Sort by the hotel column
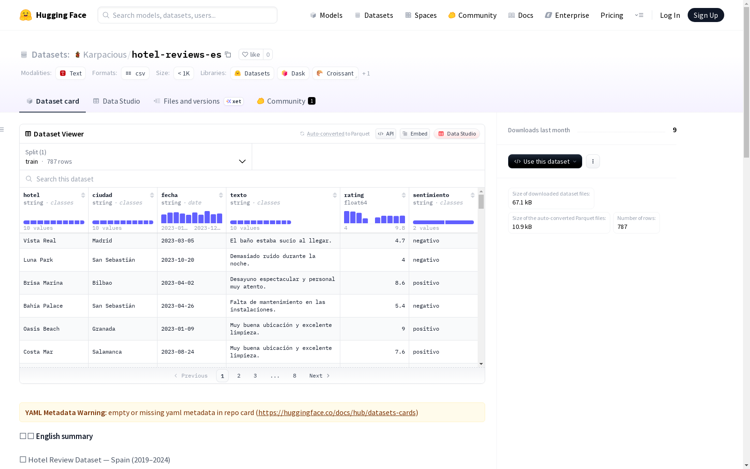Screen dimensions: 750x469 coord(83,195)
